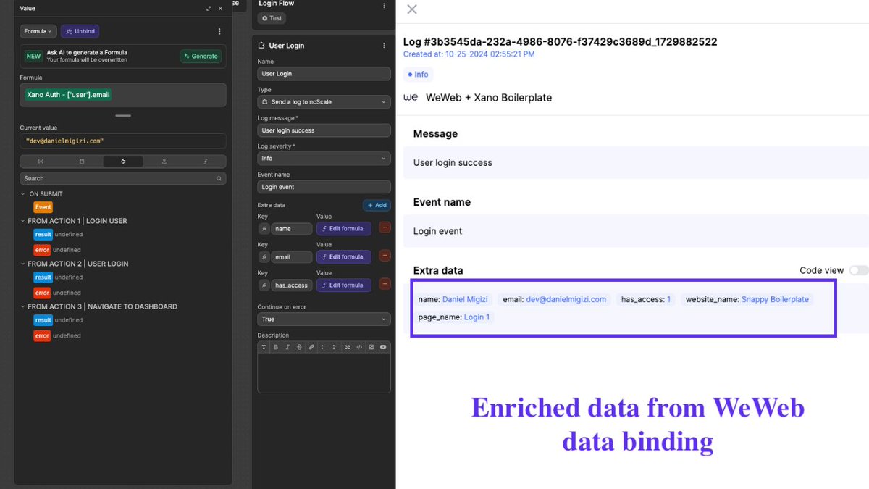Screen dimensions: 869x489
Task: Select result under Action 1 Login User
Action: click(x=43, y=235)
